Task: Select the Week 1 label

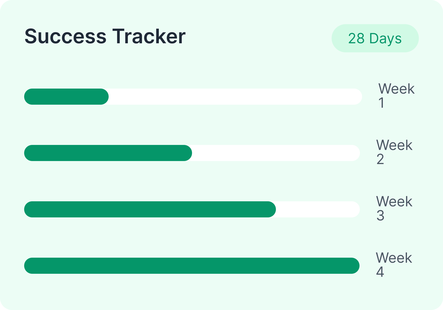Action: 396,96
